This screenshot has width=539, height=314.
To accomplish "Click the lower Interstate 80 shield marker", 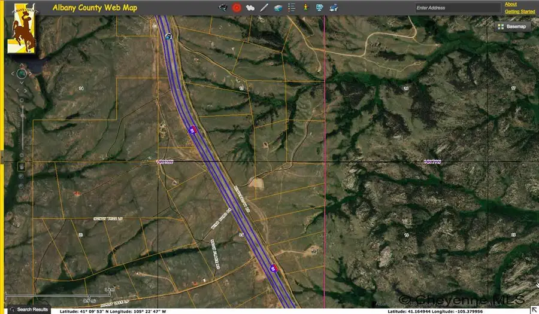I will pyautogui.click(x=274, y=268).
